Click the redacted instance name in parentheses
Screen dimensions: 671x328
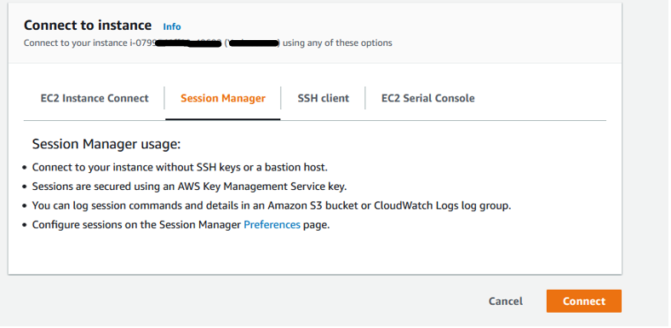(253, 43)
